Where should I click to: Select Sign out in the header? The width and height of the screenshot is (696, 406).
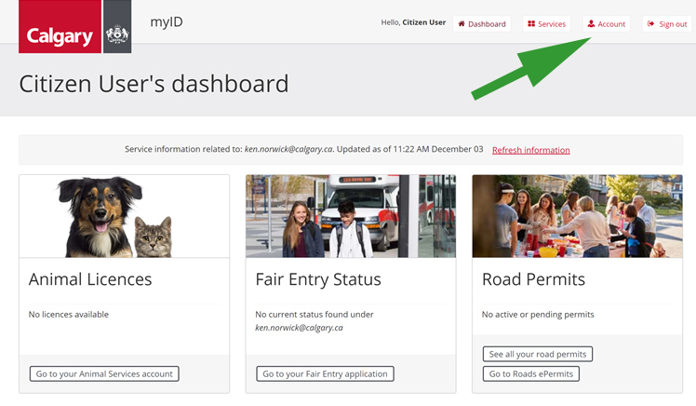coord(667,24)
